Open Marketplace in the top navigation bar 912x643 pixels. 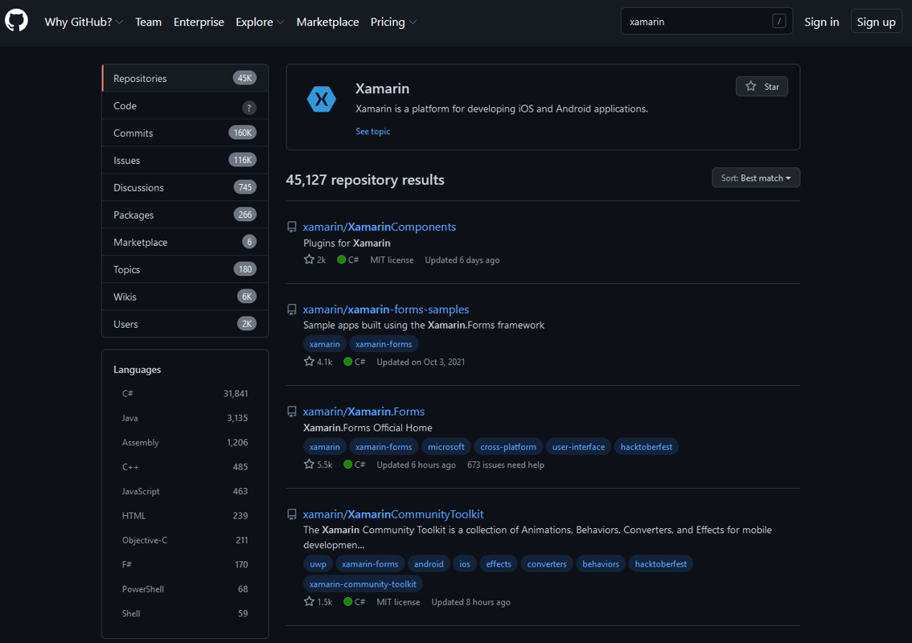(x=327, y=22)
